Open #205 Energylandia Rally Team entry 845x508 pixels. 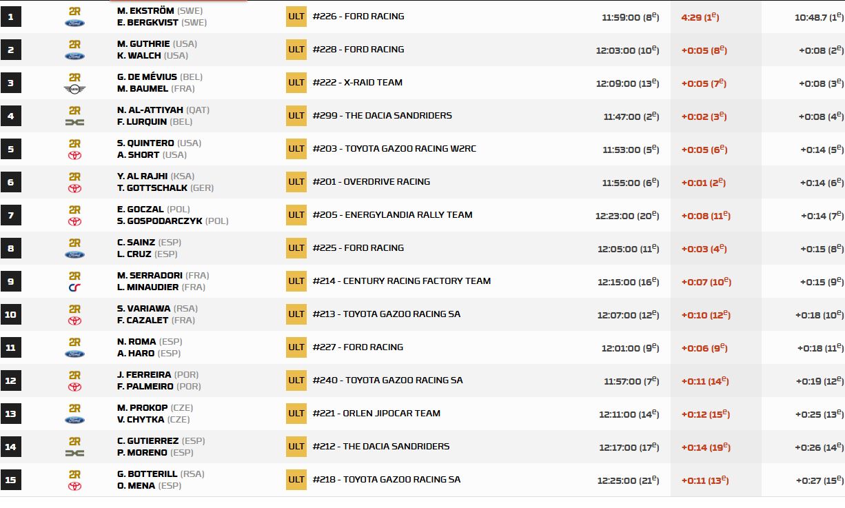click(x=392, y=215)
